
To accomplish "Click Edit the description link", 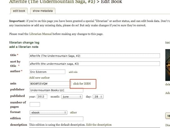I will 99,125.
